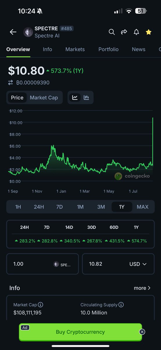Select the MAX chart range
This screenshot has width=161, height=350.
point(143,207)
